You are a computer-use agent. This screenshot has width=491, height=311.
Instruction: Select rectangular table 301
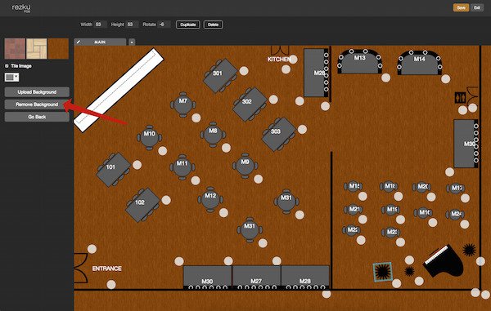(220, 75)
